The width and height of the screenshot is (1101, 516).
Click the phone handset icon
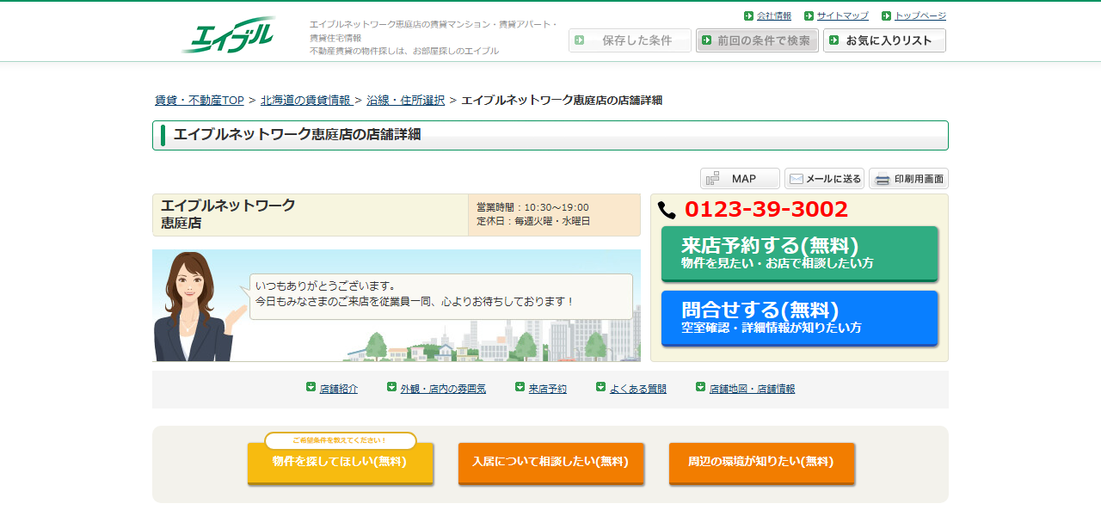point(667,210)
